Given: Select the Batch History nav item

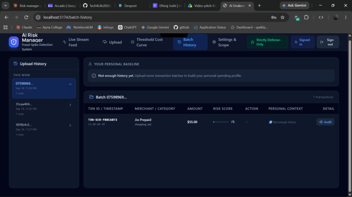Looking at the screenshot, I should point(190,42).
